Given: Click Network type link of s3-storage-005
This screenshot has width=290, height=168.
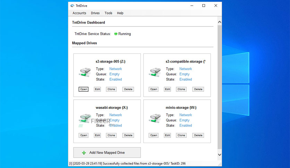Looking at the screenshot, I should click(x=116, y=69).
